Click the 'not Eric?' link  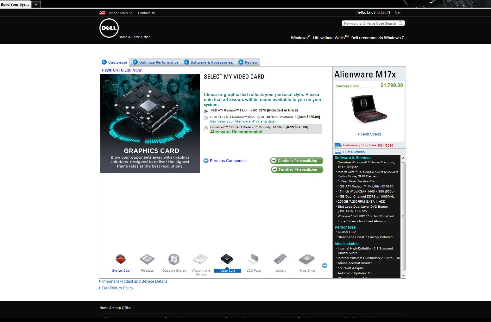(382, 12)
